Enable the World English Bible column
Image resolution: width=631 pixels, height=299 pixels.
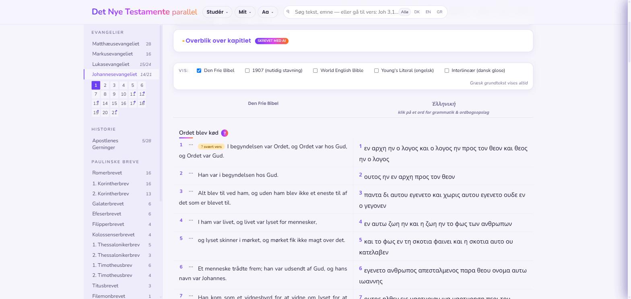click(x=315, y=70)
